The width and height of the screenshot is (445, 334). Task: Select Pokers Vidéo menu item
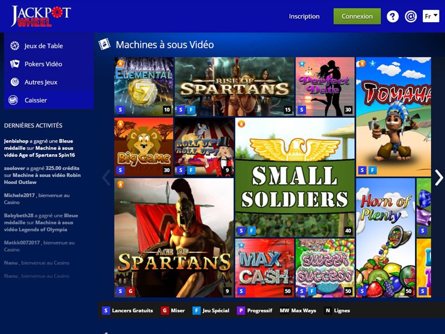(49, 64)
